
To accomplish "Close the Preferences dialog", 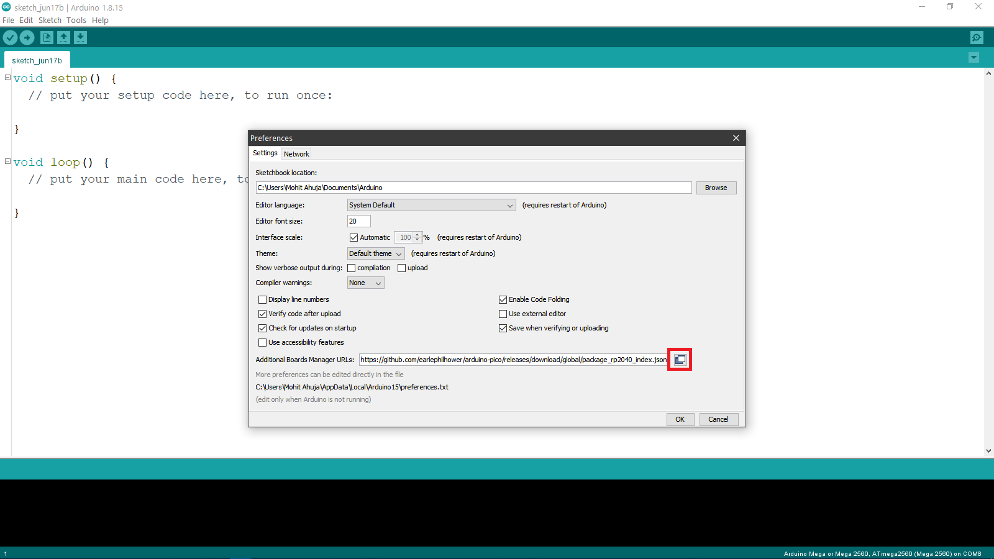I will coord(736,138).
